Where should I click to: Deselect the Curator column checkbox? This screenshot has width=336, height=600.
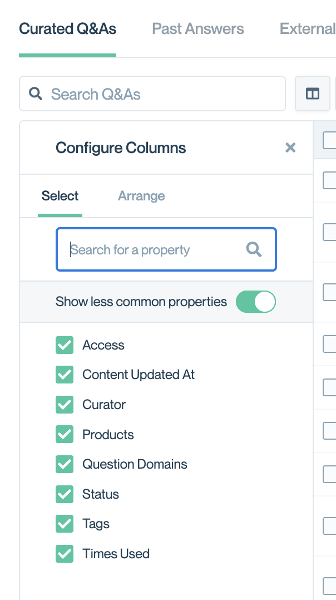coord(65,405)
